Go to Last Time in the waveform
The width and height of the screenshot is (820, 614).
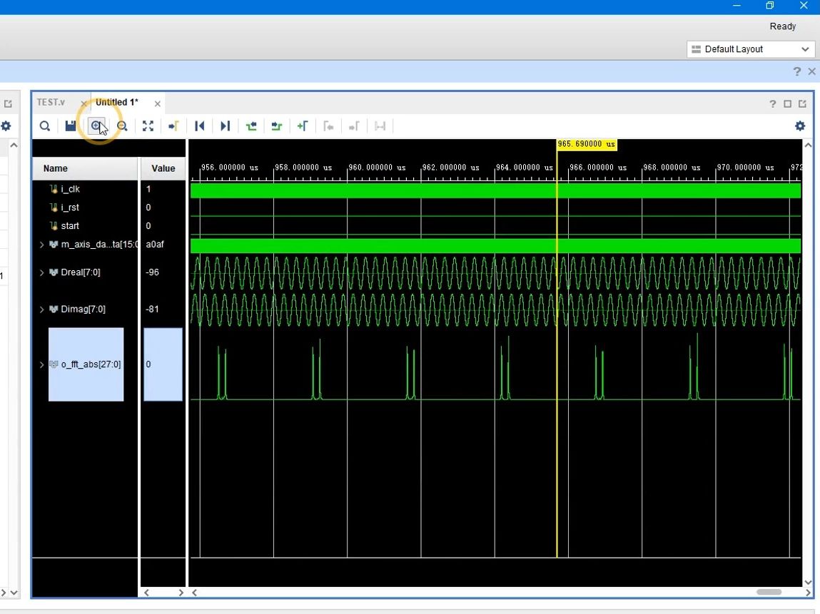(225, 126)
